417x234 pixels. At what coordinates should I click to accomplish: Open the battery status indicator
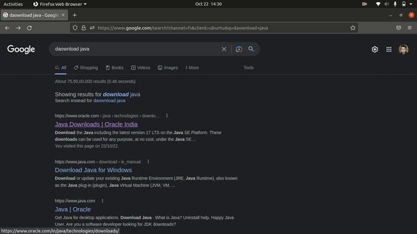click(x=404, y=4)
